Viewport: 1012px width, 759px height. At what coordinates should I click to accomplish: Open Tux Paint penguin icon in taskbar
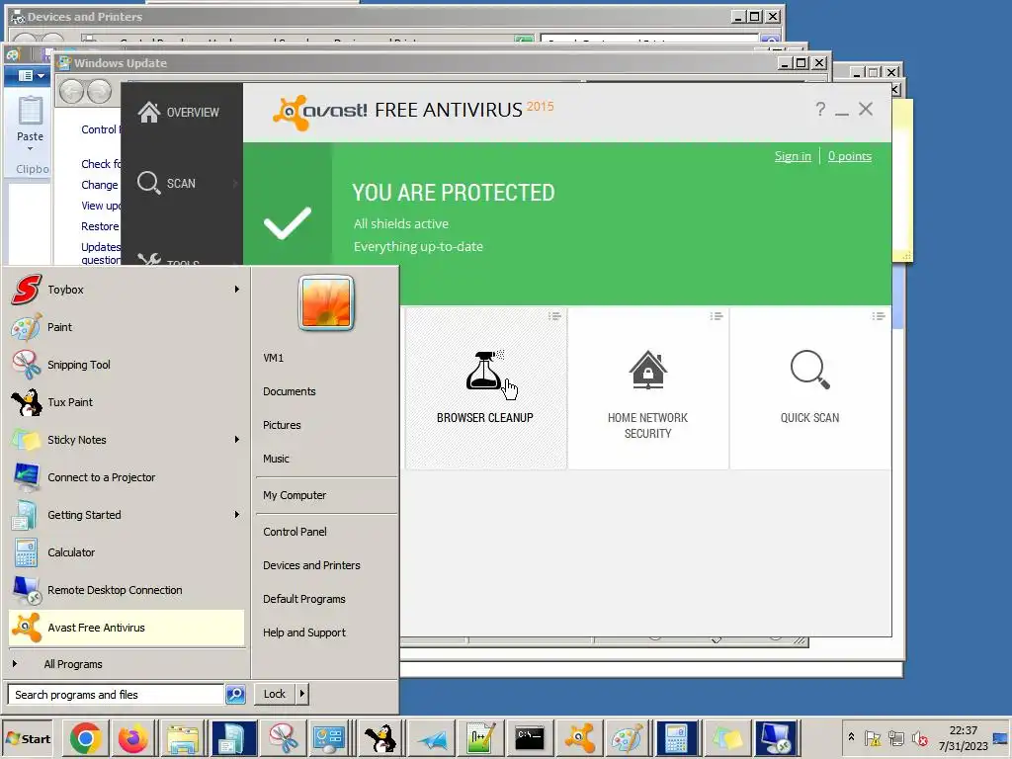(380, 738)
